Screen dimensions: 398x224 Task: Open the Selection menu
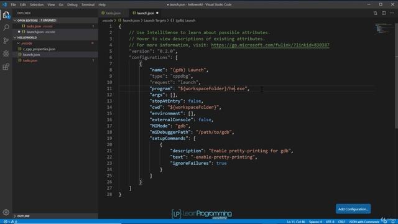click(x=37, y=4)
